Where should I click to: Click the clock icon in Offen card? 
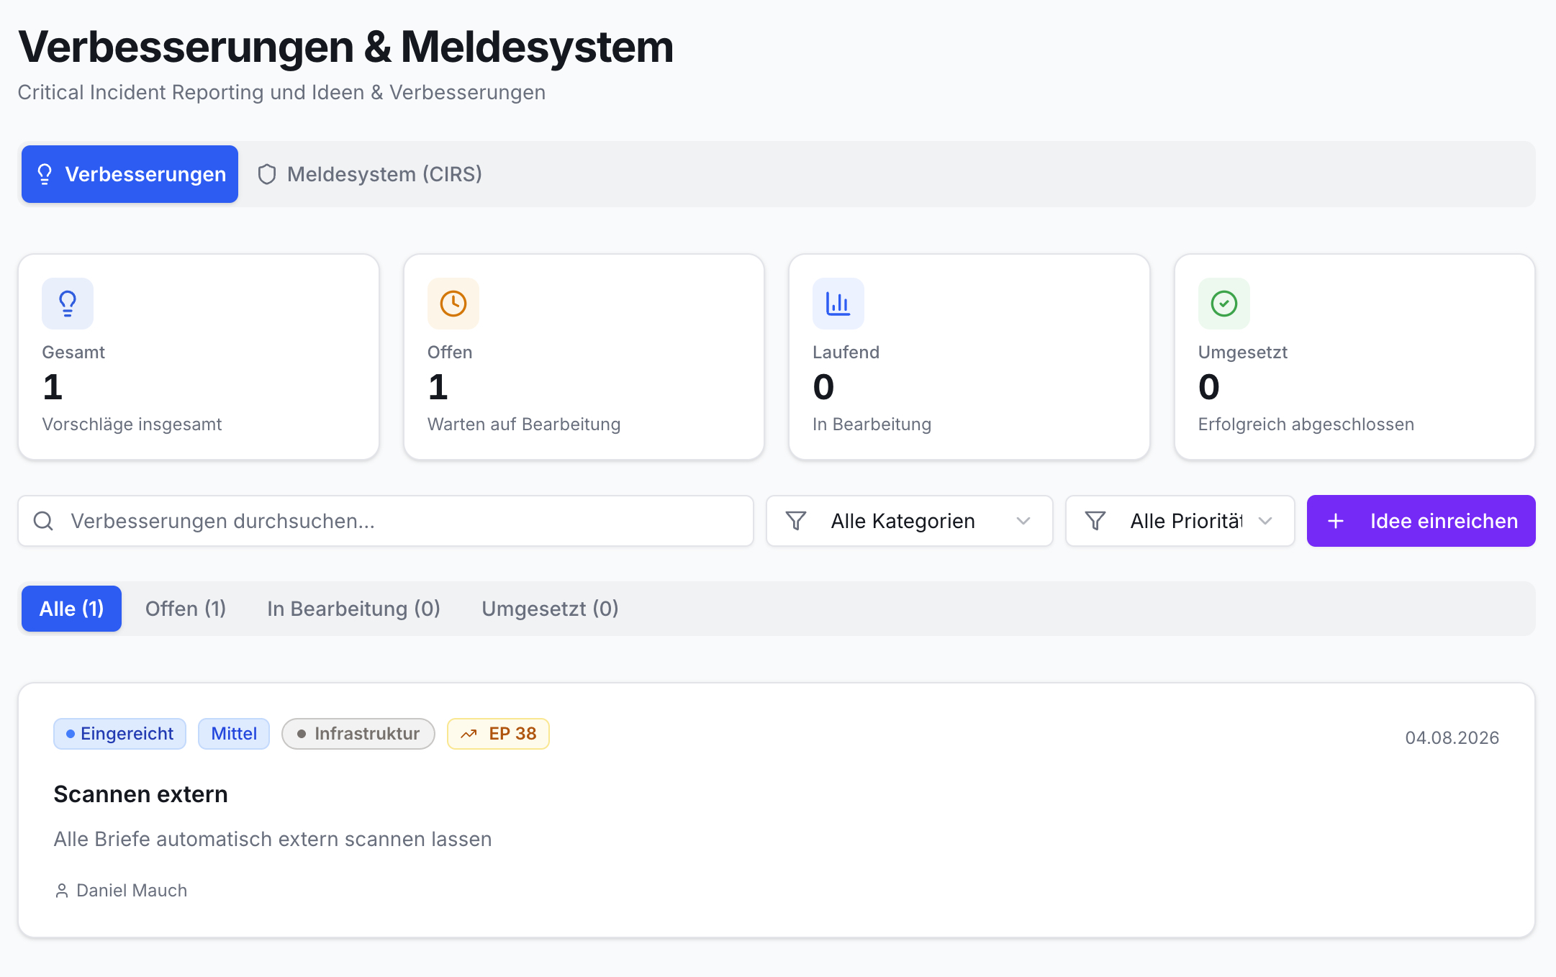coord(453,304)
